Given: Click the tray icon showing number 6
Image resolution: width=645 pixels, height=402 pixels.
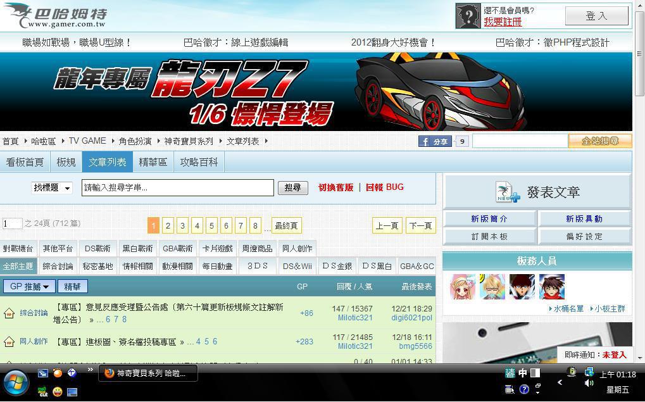Looking at the screenshot, I should click(x=572, y=372).
